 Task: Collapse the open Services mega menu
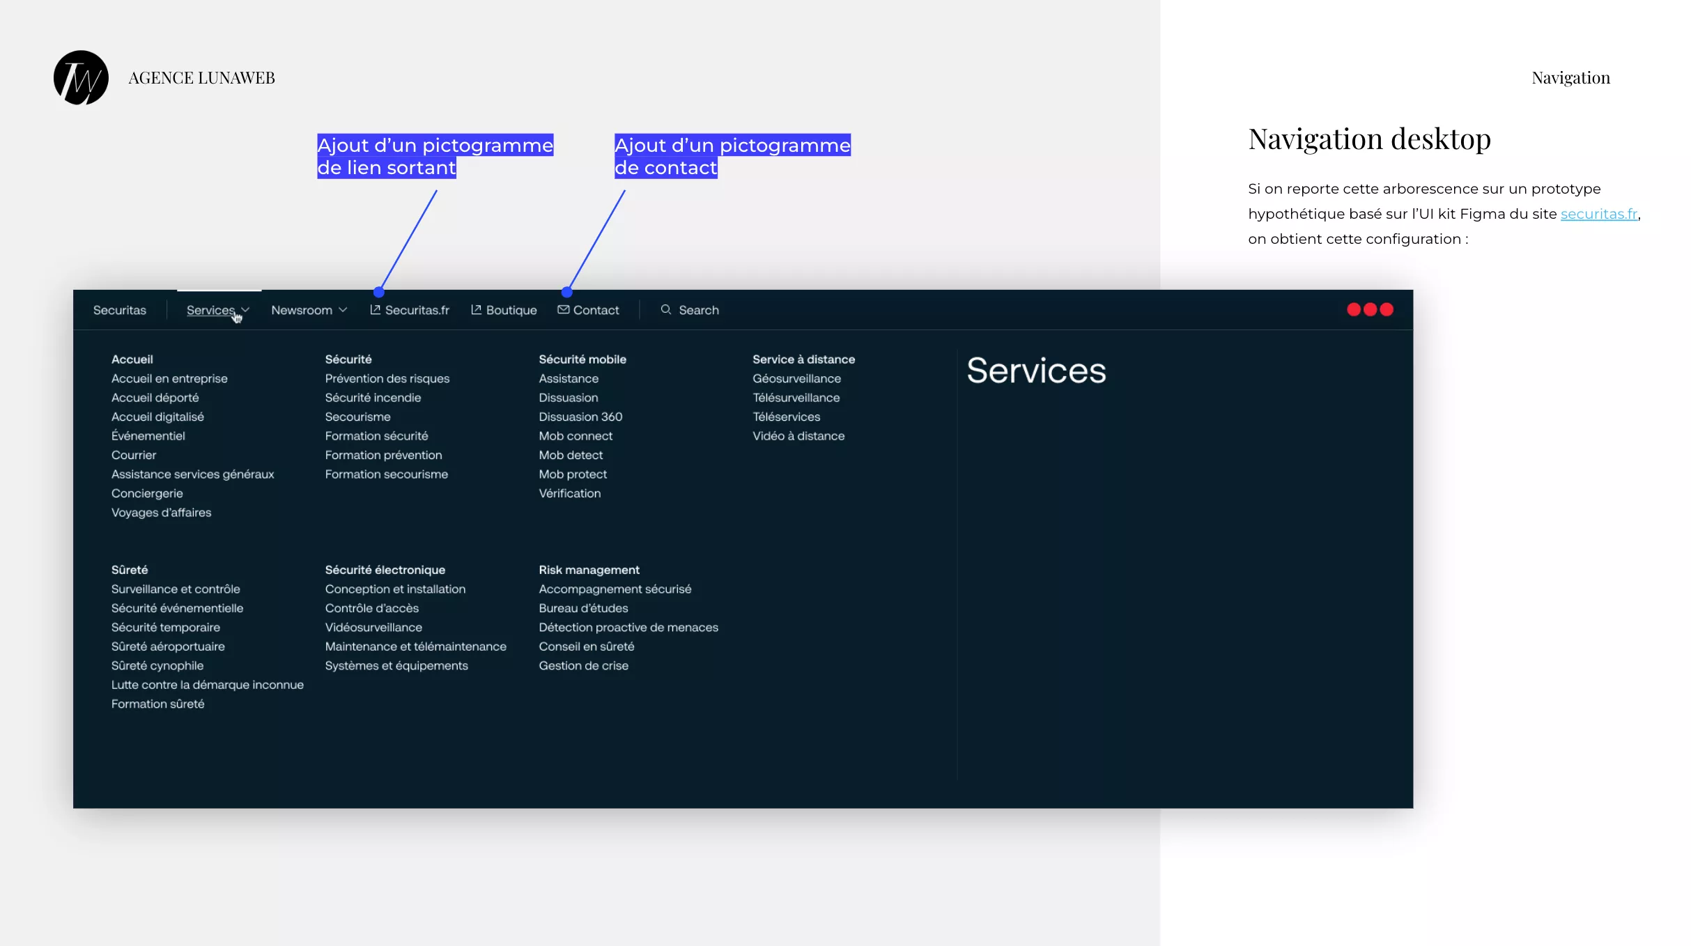pos(211,310)
